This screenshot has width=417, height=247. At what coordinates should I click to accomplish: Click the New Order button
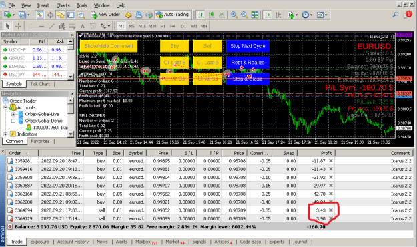coord(105,15)
